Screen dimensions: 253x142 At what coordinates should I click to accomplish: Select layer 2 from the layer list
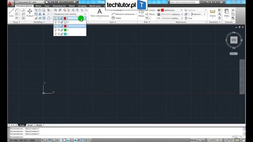point(70,30)
